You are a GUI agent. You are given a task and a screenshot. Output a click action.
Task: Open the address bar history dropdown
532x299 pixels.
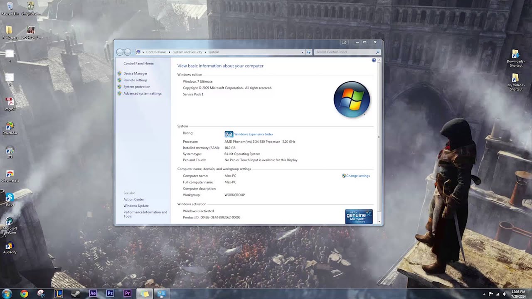[302, 52]
